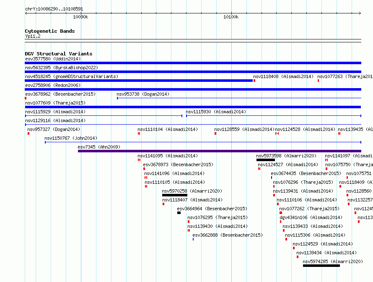The width and height of the screenshot is (373, 282).
Task: Click the 10100k ruler position label
Action: pos(231,17)
